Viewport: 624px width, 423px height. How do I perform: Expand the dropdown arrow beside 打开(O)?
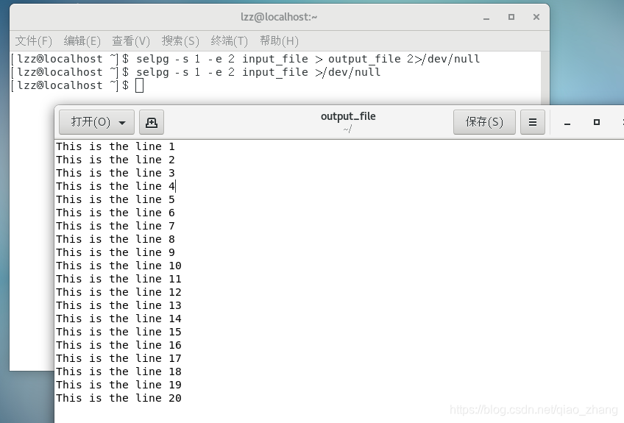[122, 123]
